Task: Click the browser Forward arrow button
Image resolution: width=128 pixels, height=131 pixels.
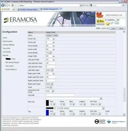Action: [x=6, y=5]
